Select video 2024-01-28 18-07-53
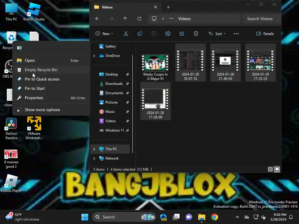Viewport: 299px width, 224px height. (x=190, y=63)
